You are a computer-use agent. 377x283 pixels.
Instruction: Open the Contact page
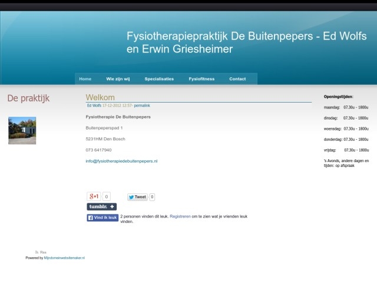pos(237,79)
